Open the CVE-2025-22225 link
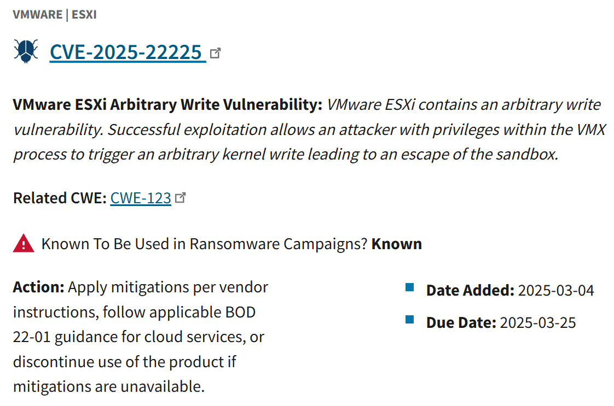 (x=126, y=52)
